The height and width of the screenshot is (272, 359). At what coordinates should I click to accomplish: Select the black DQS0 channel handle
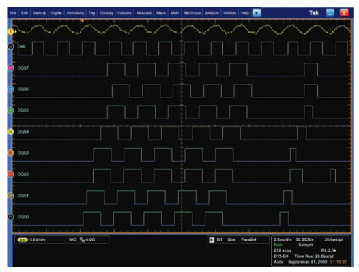click(10, 217)
